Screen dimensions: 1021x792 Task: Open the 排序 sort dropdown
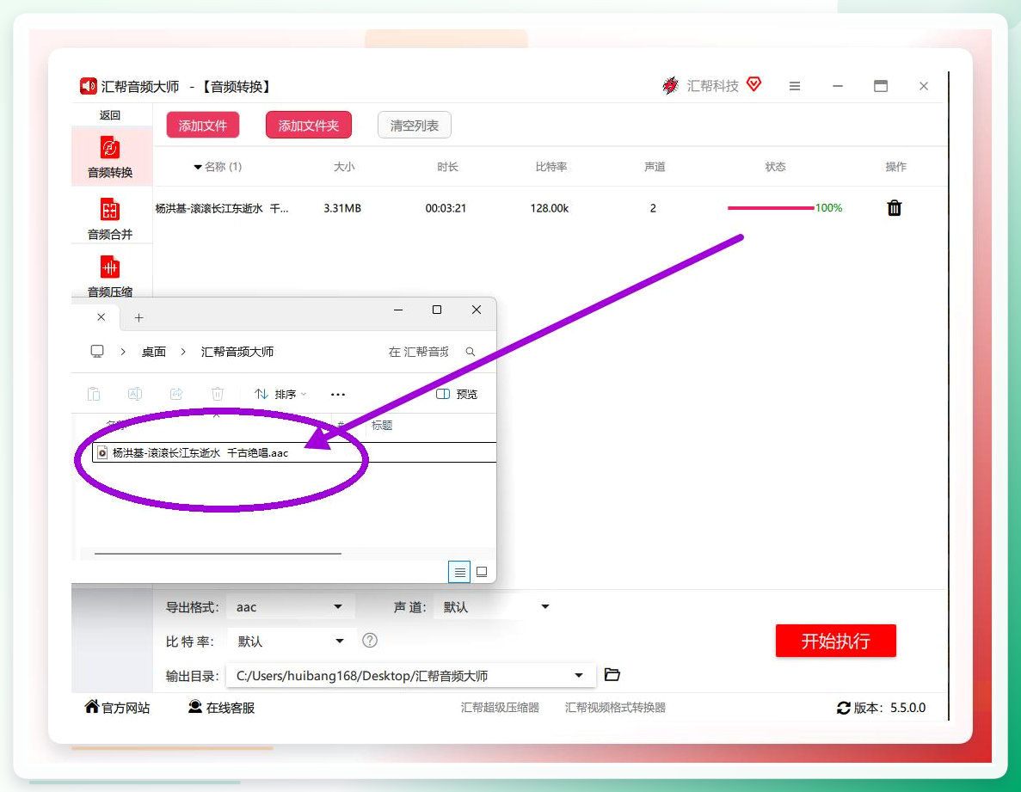coord(280,394)
